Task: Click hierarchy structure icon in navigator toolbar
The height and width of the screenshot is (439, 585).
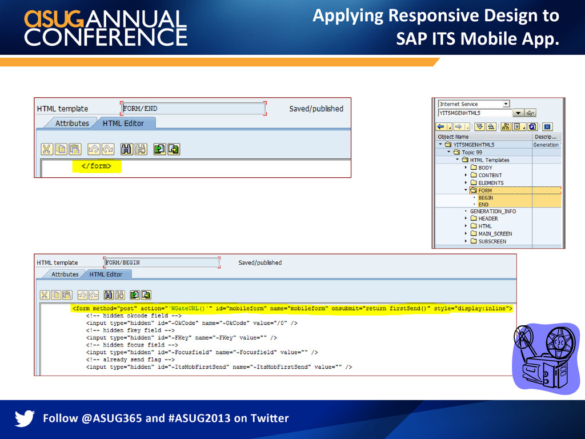Action: point(506,126)
